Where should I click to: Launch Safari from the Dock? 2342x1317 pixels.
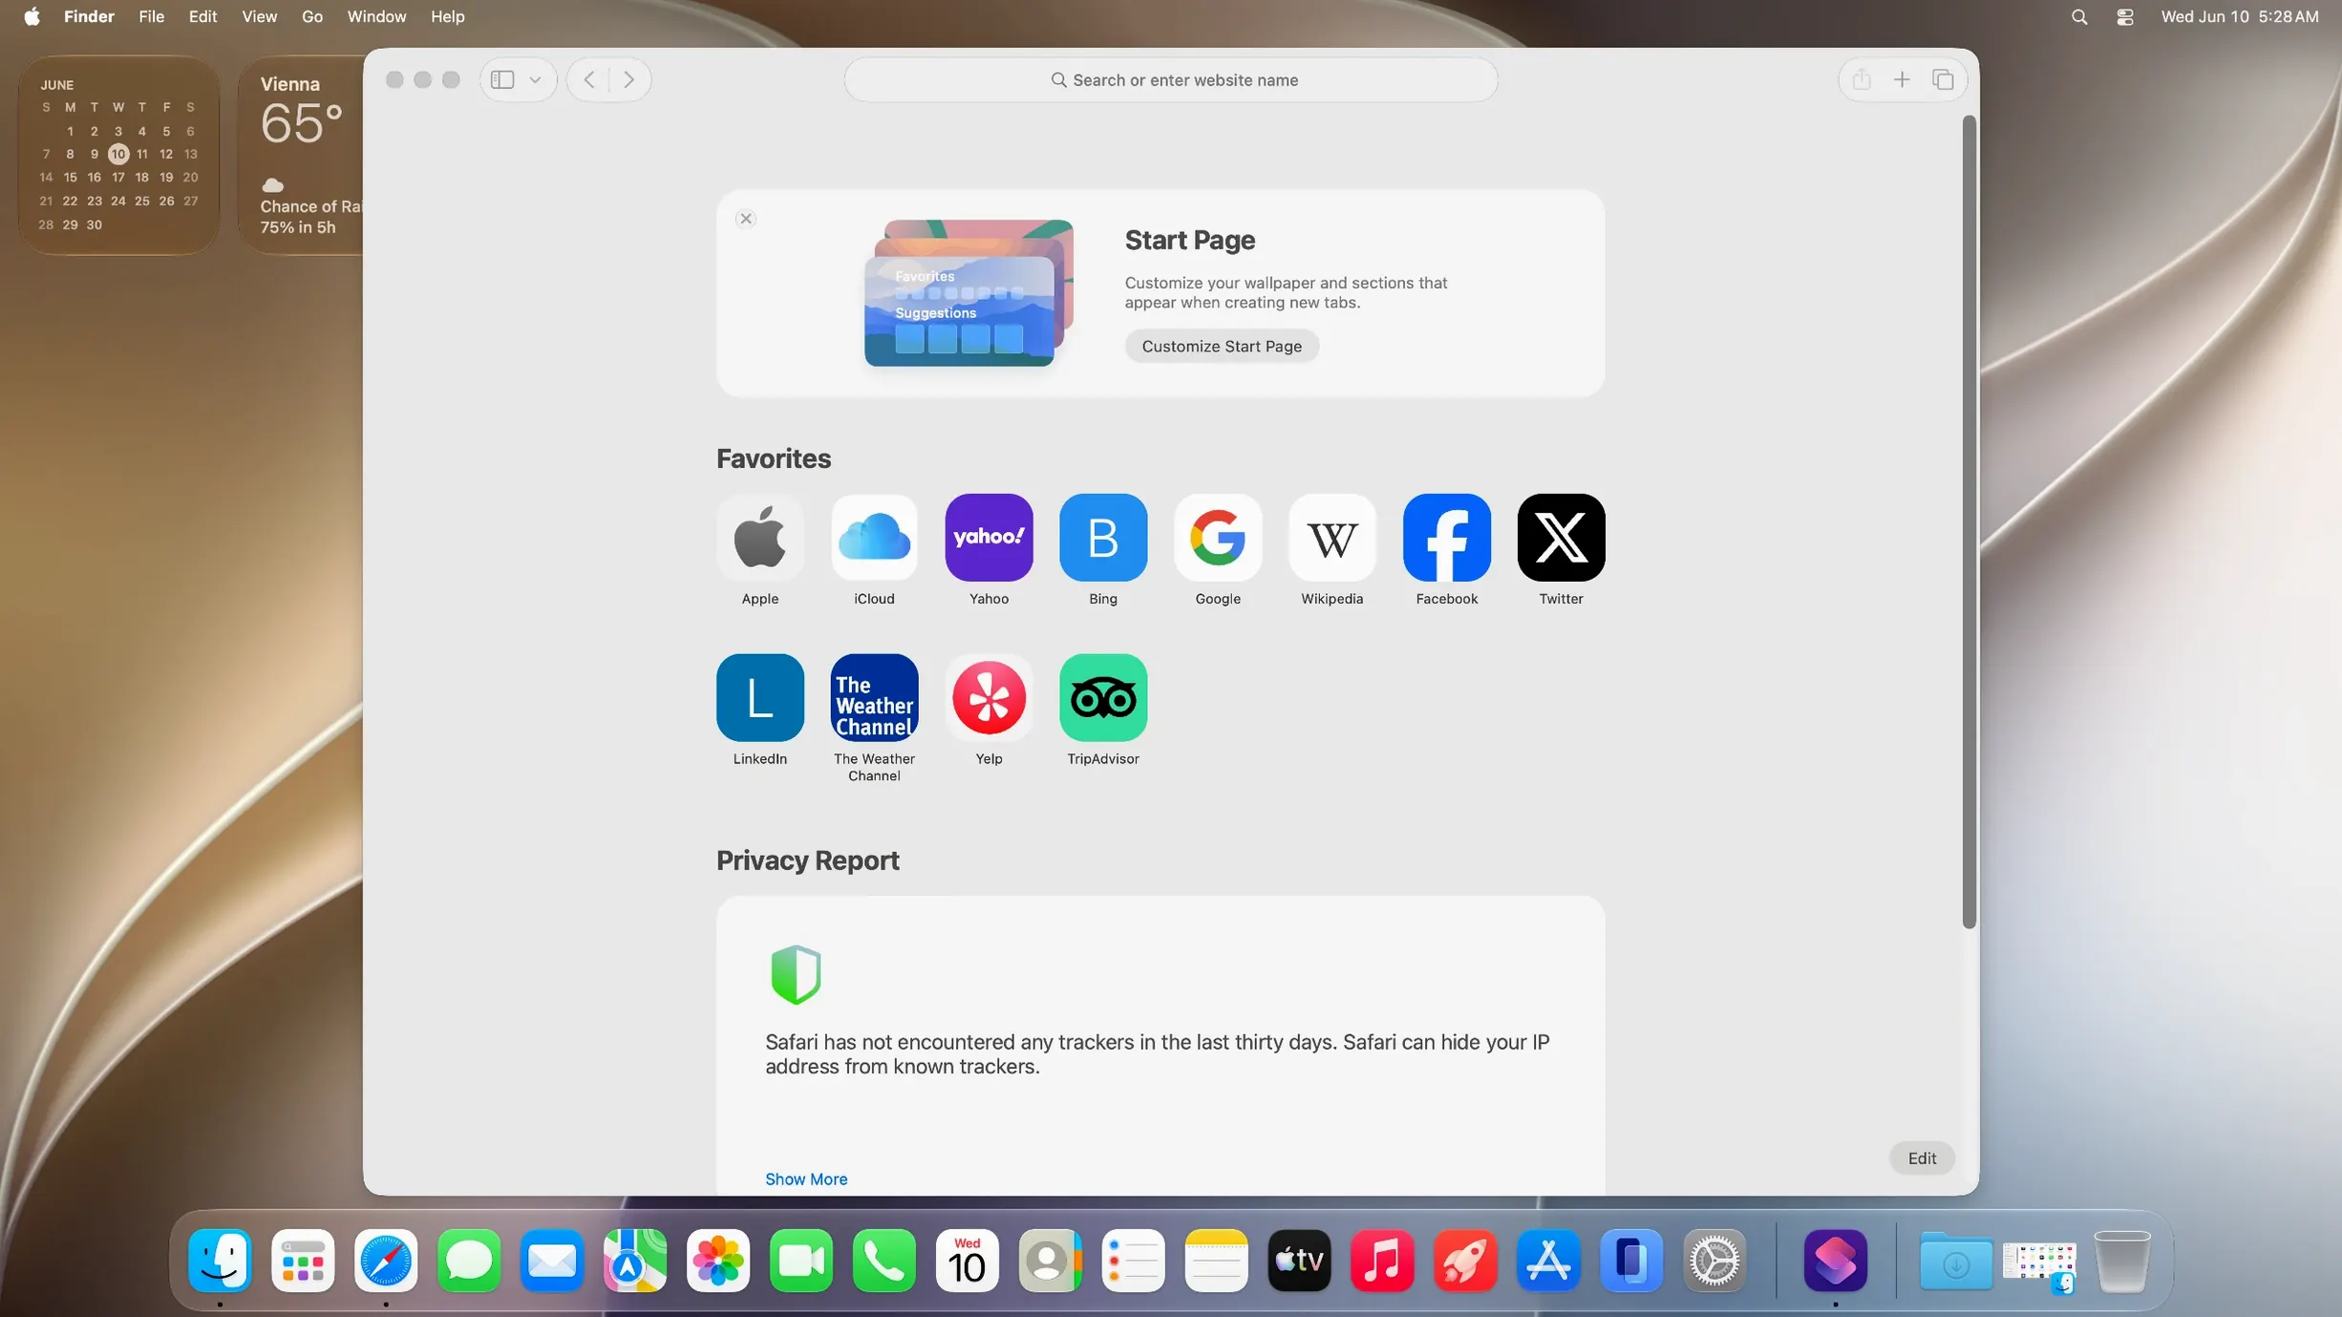click(386, 1261)
